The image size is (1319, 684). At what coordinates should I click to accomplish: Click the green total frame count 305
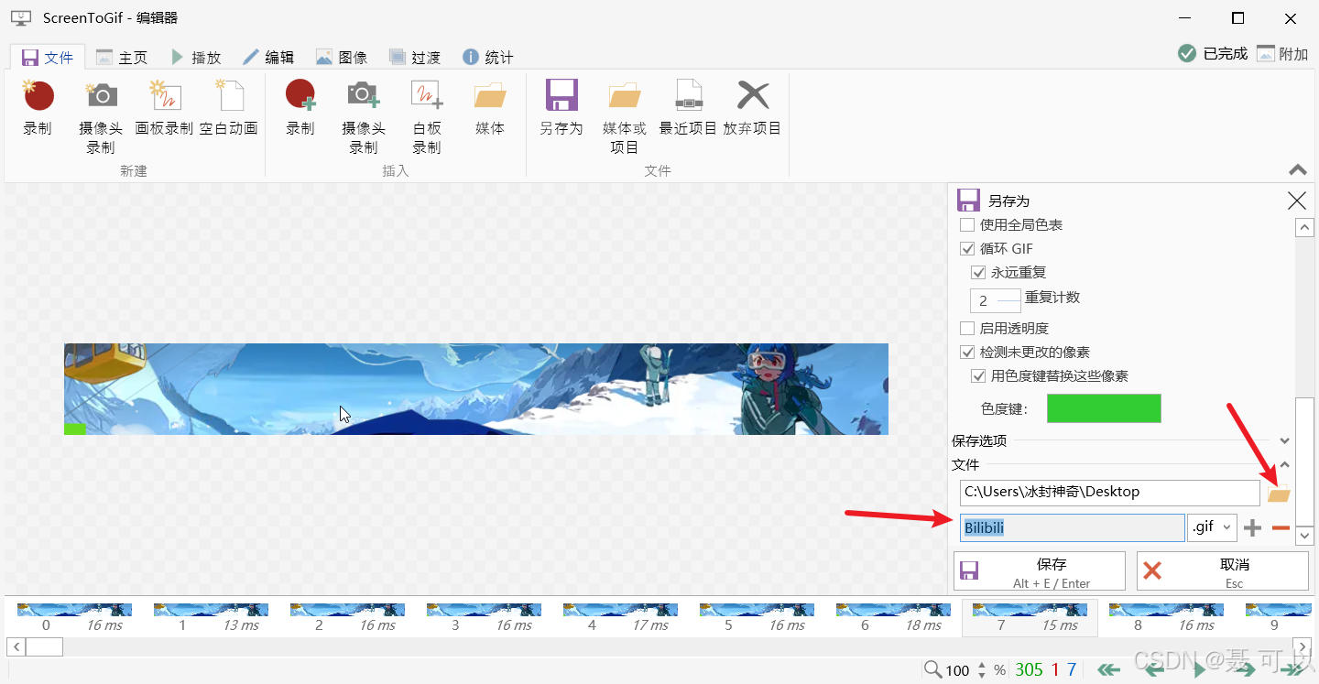coord(1029,670)
